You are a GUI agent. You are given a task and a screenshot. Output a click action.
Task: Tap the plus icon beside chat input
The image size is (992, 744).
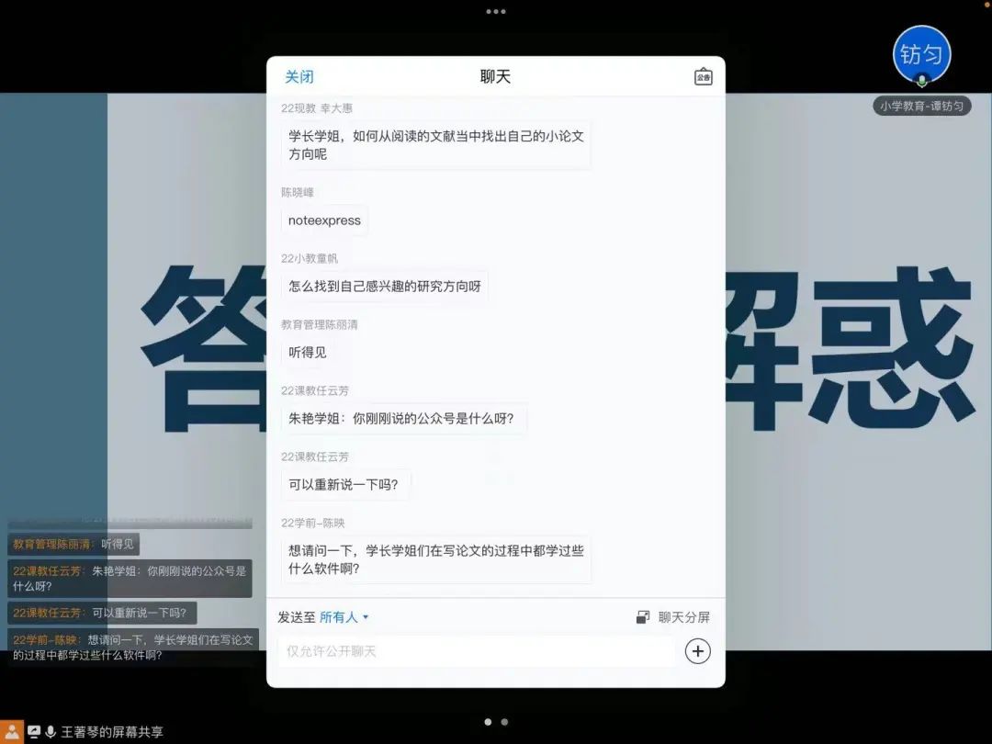(698, 651)
